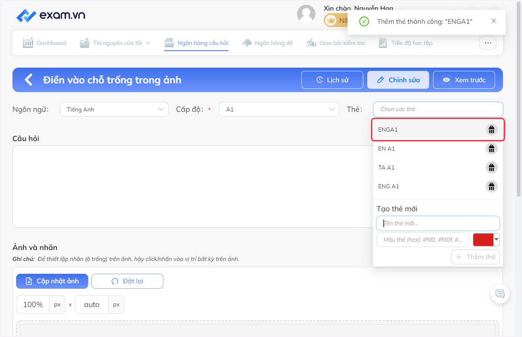Image resolution: width=522 pixels, height=337 pixels.
Task: Click the 100% width field
Action: (33, 304)
